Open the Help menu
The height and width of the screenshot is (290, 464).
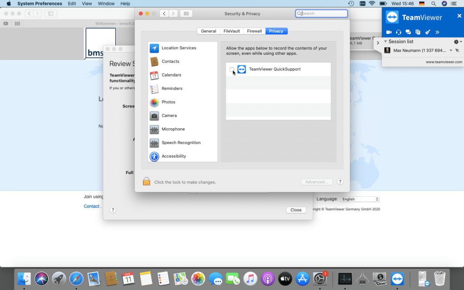(125, 4)
